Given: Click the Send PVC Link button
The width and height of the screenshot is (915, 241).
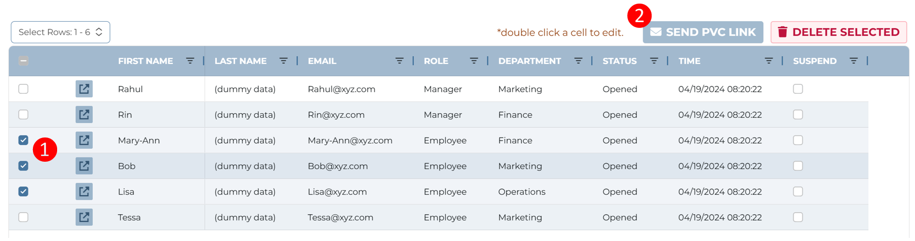Looking at the screenshot, I should tap(703, 32).
